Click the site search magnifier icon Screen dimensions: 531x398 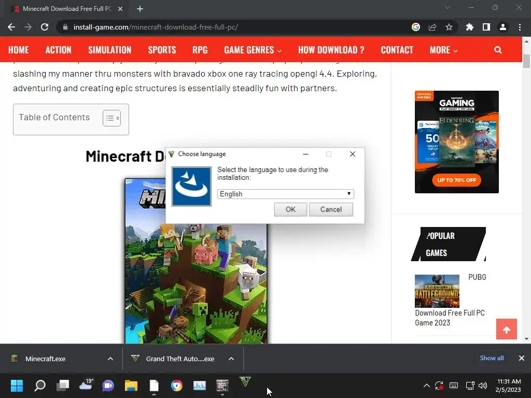point(498,50)
